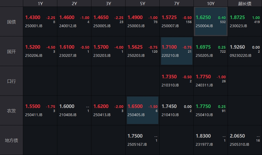Click the 1.4900 yield for 250003.IB
262x155 pixels.
coord(135,17)
